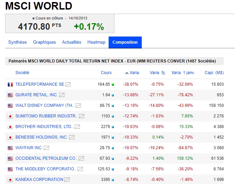Switch to the Synthèse tab
Image resolution: width=235 pixels, height=184 pixels.
coord(17,42)
